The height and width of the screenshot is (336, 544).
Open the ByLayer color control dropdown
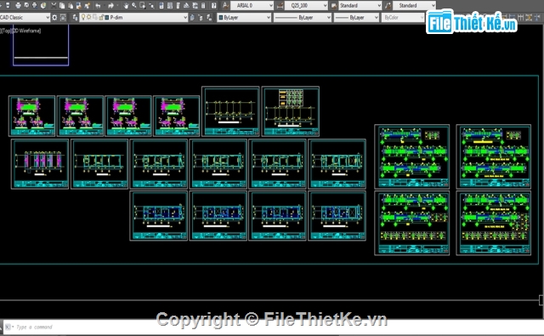tap(244, 17)
